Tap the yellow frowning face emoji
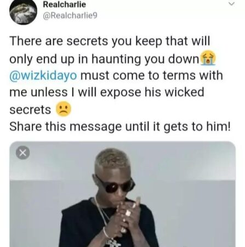245x247 pixels. click(63, 109)
